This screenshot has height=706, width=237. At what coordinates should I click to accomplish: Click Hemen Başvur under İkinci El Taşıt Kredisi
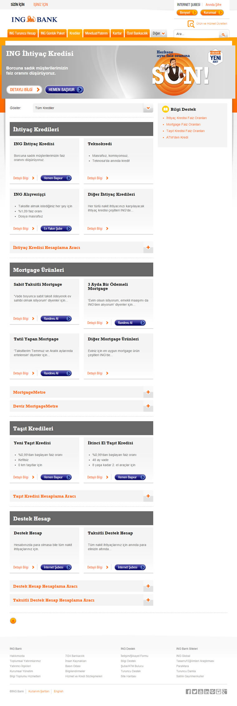coord(130,477)
